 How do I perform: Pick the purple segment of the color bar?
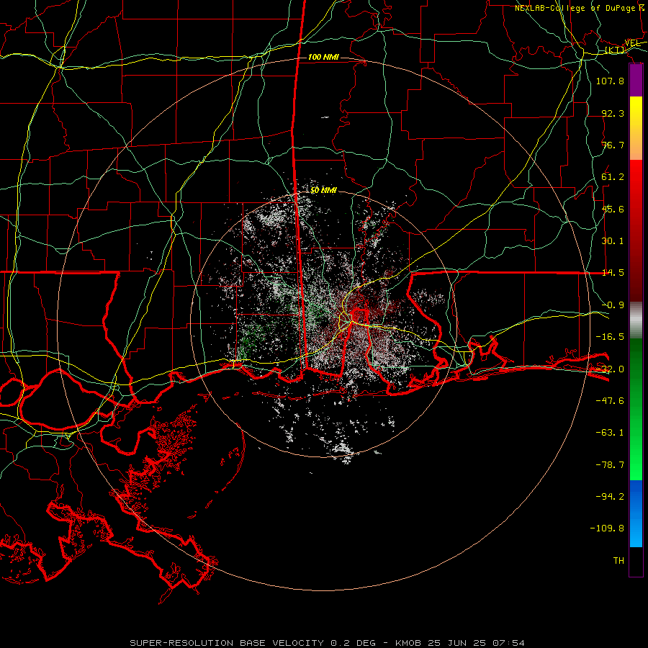pos(636,81)
